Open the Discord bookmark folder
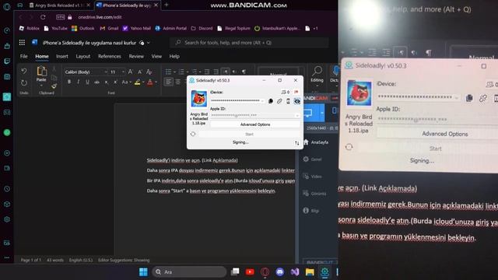498x280 pixels. pyautogui.click(x=202, y=28)
